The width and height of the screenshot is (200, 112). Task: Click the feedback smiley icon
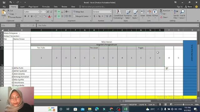pyautogui.click(x=197, y=7)
